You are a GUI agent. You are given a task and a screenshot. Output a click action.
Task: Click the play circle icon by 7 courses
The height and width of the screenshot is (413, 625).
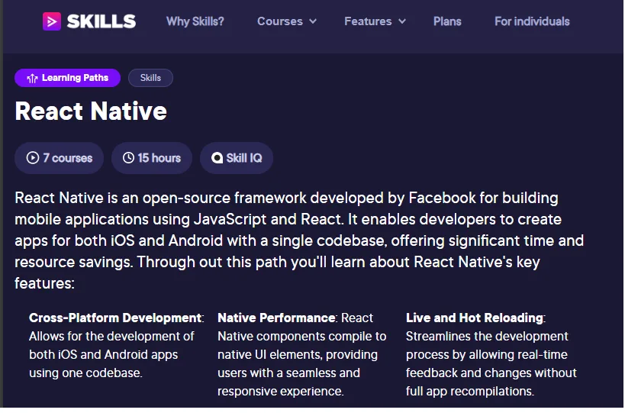(x=33, y=158)
